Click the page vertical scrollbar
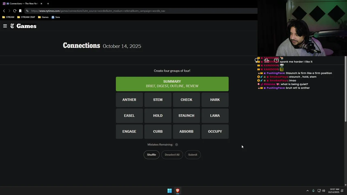Image resolution: width=347 pixels, height=195 pixels. pos(345,89)
